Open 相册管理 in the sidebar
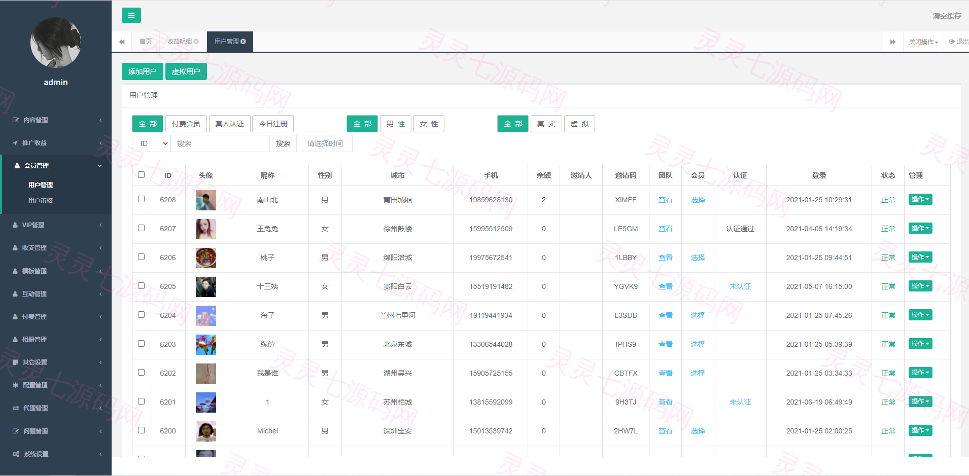Viewport: 969px width, 476px height. click(56, 340)
